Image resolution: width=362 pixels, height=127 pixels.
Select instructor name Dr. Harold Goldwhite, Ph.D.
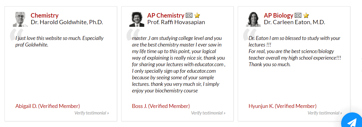[67, 22]
